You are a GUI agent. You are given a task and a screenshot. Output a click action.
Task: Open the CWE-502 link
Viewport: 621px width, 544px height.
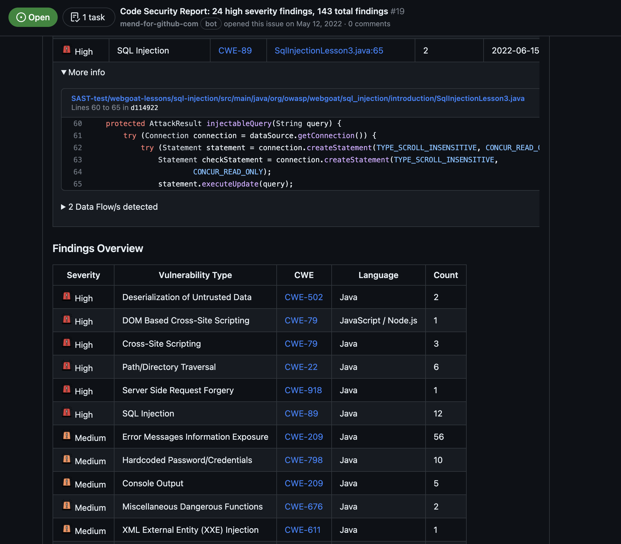pyautogui.click(x=303, y=297)
